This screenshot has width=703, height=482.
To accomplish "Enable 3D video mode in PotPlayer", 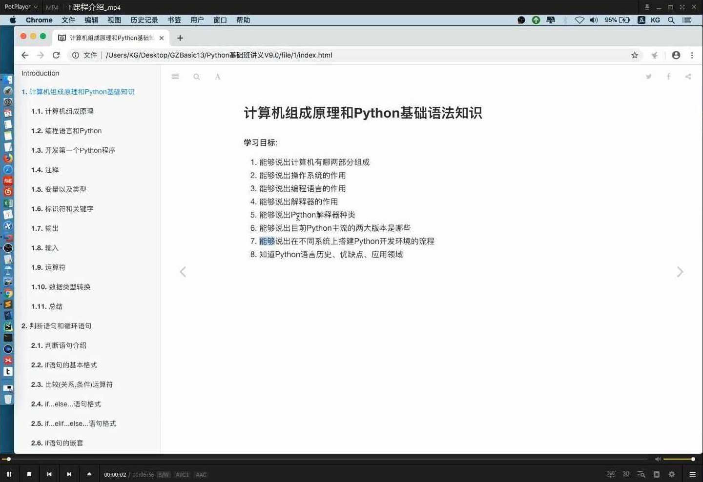I will point(626,474).
